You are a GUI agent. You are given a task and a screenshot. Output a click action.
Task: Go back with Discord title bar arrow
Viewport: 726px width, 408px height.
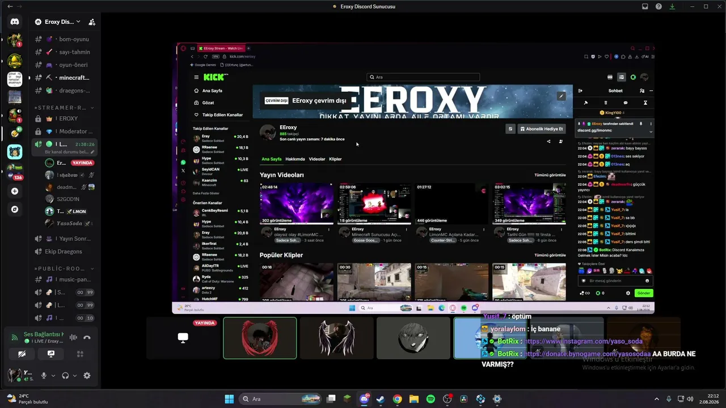(10, 6)
